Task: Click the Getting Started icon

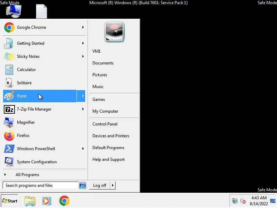Action: coord(9,43)
